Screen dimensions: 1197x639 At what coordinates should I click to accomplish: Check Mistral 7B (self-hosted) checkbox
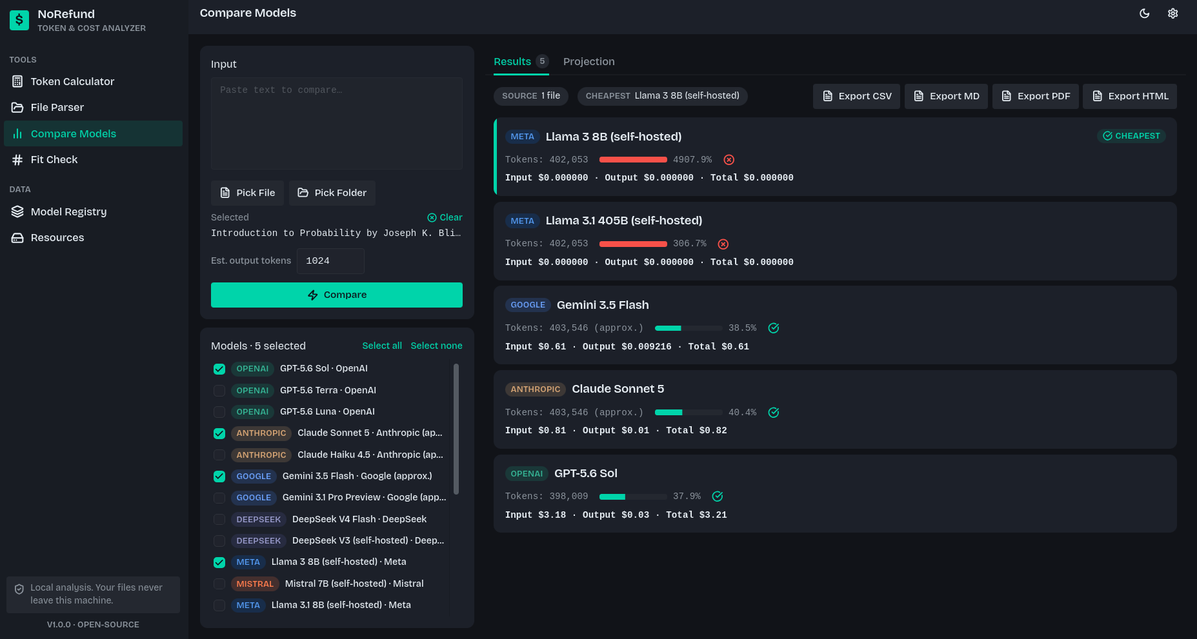[x=219, y=584]
